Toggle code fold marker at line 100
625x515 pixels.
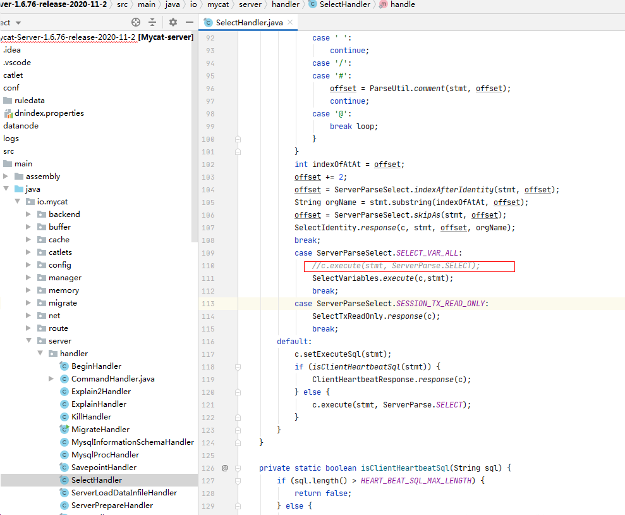238,139
